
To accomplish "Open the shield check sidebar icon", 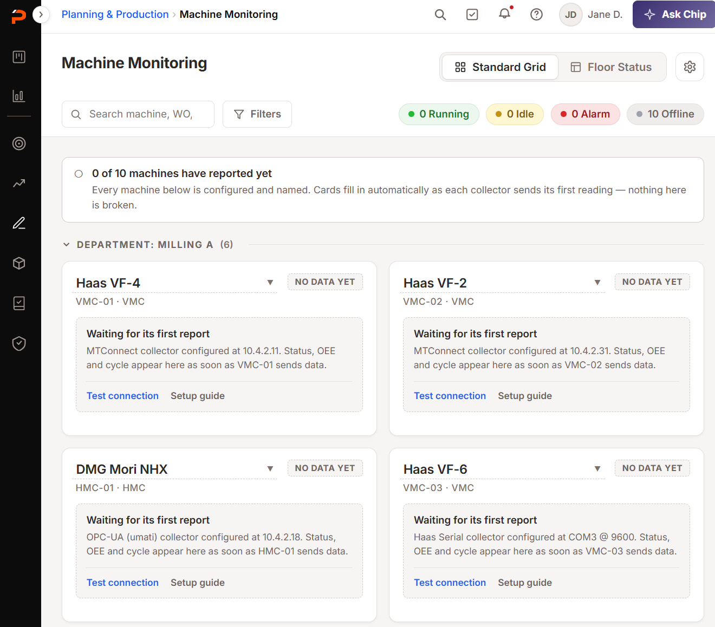I will coord(19,343).
